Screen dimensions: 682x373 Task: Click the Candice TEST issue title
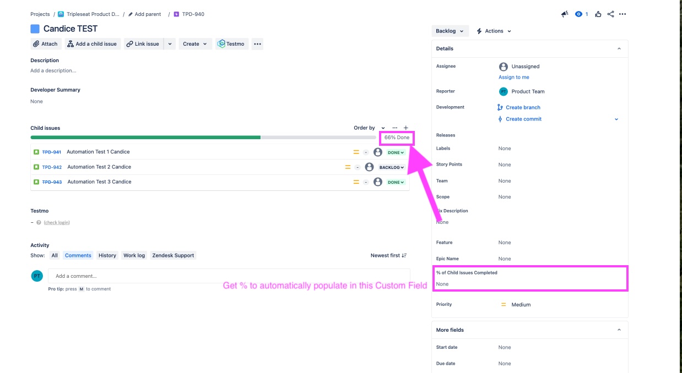pos(71,29)
